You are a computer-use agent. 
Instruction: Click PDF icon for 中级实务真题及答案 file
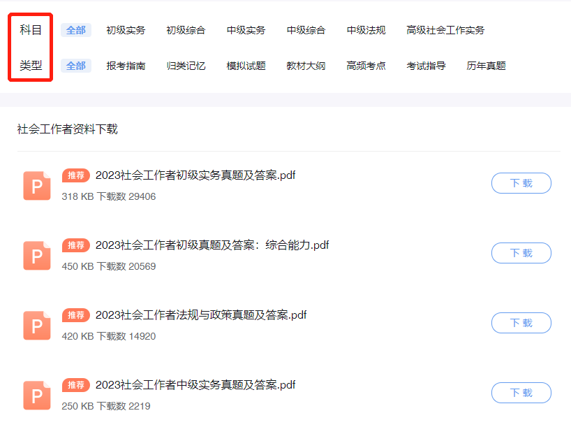[x=37, y=396]
